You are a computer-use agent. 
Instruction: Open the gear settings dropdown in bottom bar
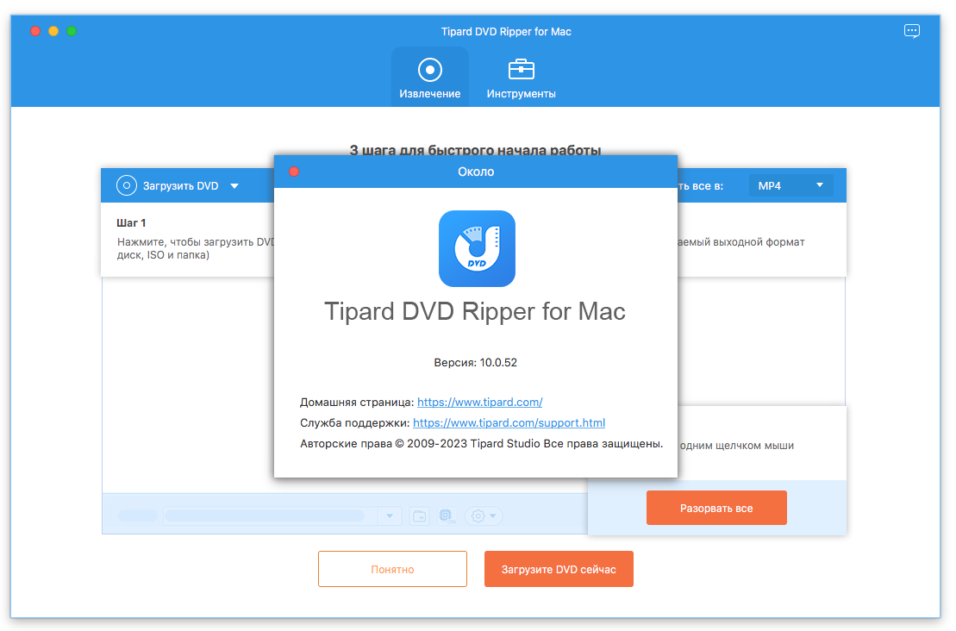tap(484, 516)
